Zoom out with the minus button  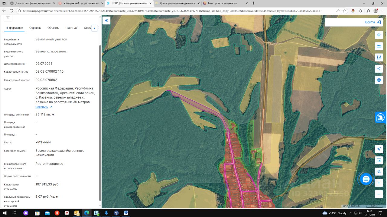(x=379, y=194)
